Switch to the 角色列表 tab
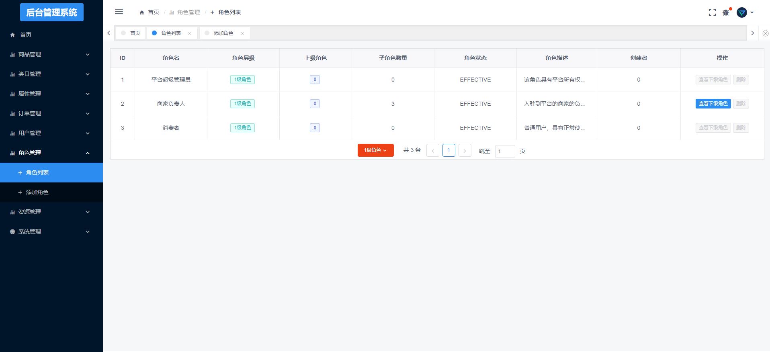 point(171,33)
